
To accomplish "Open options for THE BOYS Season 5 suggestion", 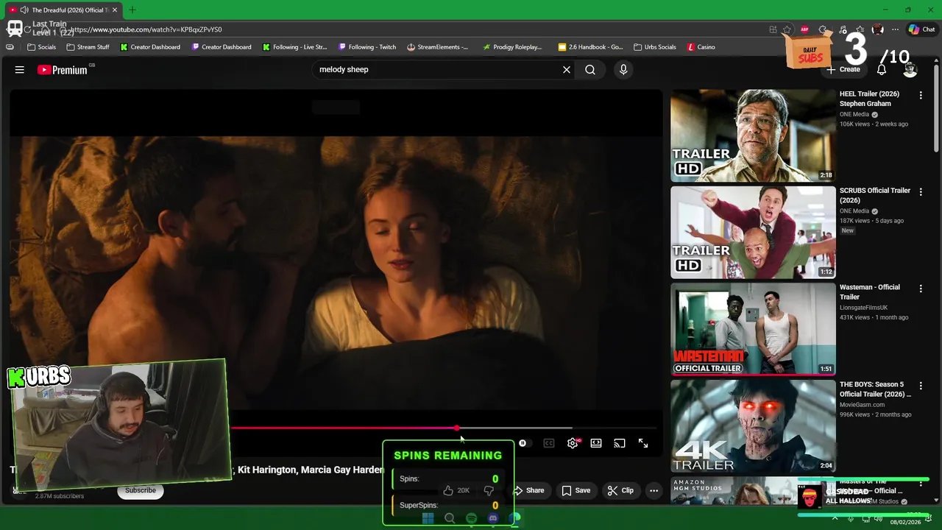I will [x=921, y=386].
